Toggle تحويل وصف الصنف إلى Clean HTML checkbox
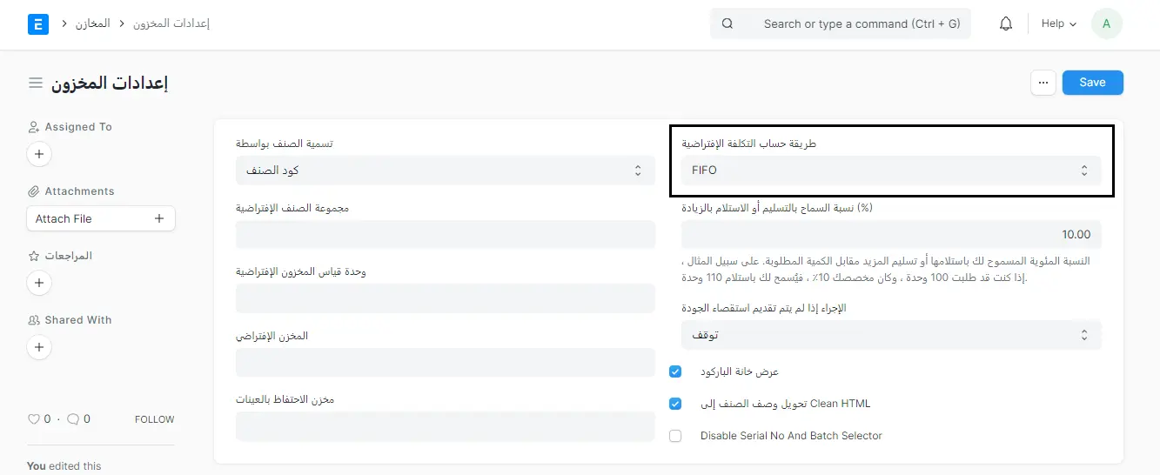Image resolution: width=1160 pixels, height=475 pixels. click(675, 404)
